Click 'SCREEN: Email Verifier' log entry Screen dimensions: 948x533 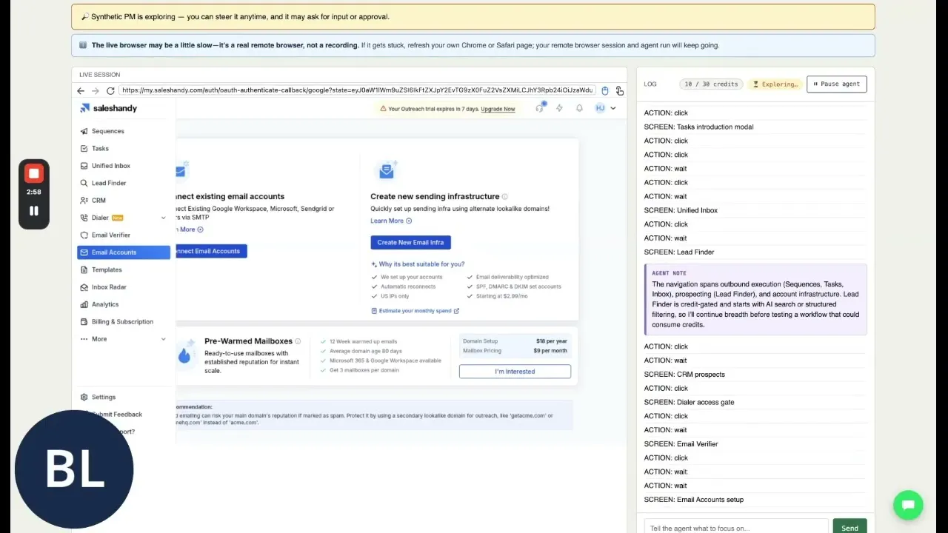click(x=681, y=444)
